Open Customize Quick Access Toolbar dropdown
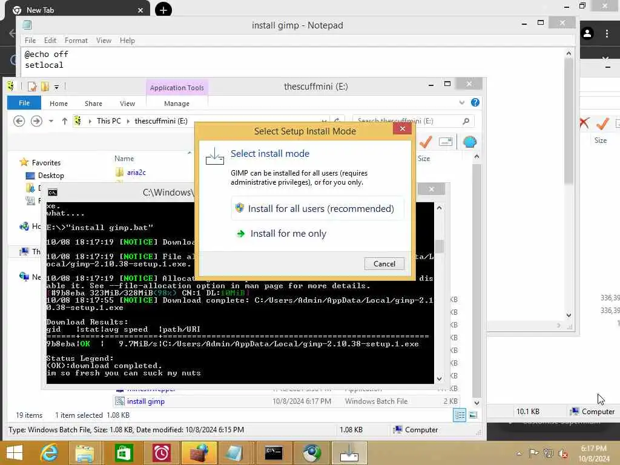Viewport: 620px width, 465px height. tap(56, 87)
